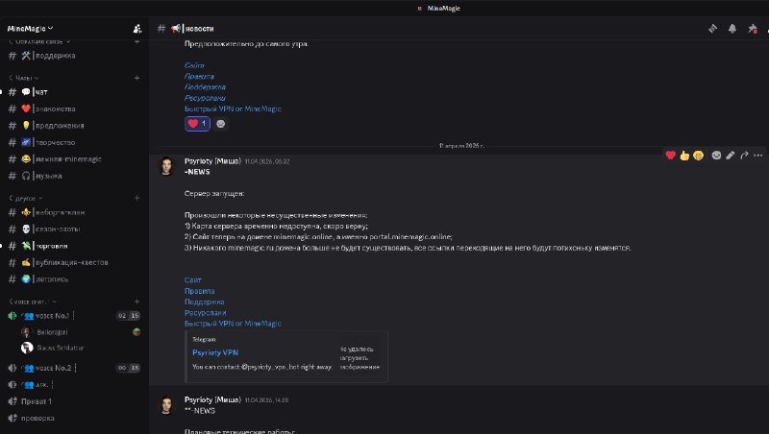Open the Threads icon in channel header
Image resolution: width=769 pixels, height=434 pixels.
click(712, 29)
